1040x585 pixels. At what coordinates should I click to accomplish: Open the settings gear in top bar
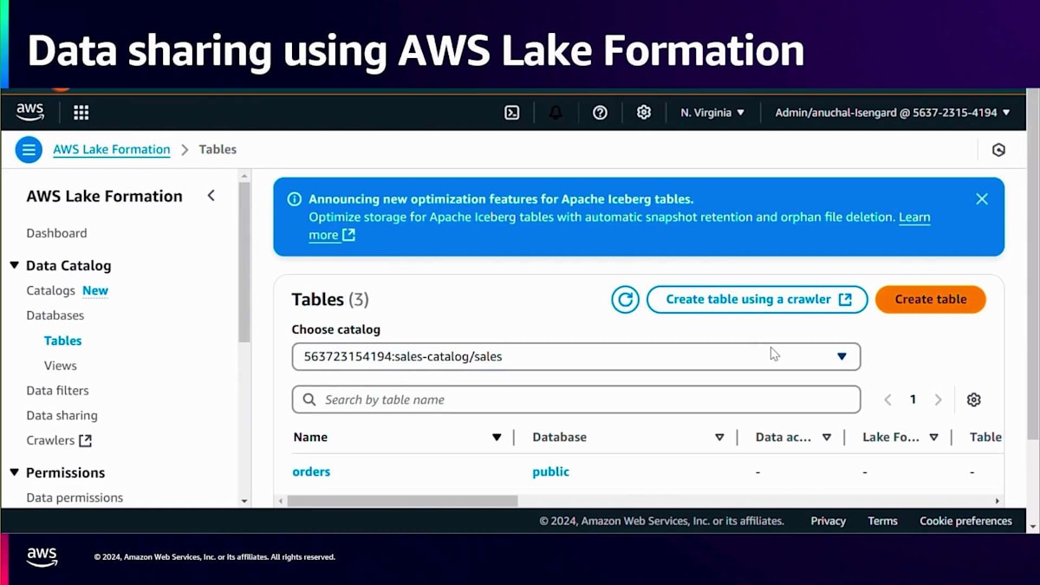pyautogui.click(x=644, y=112)
